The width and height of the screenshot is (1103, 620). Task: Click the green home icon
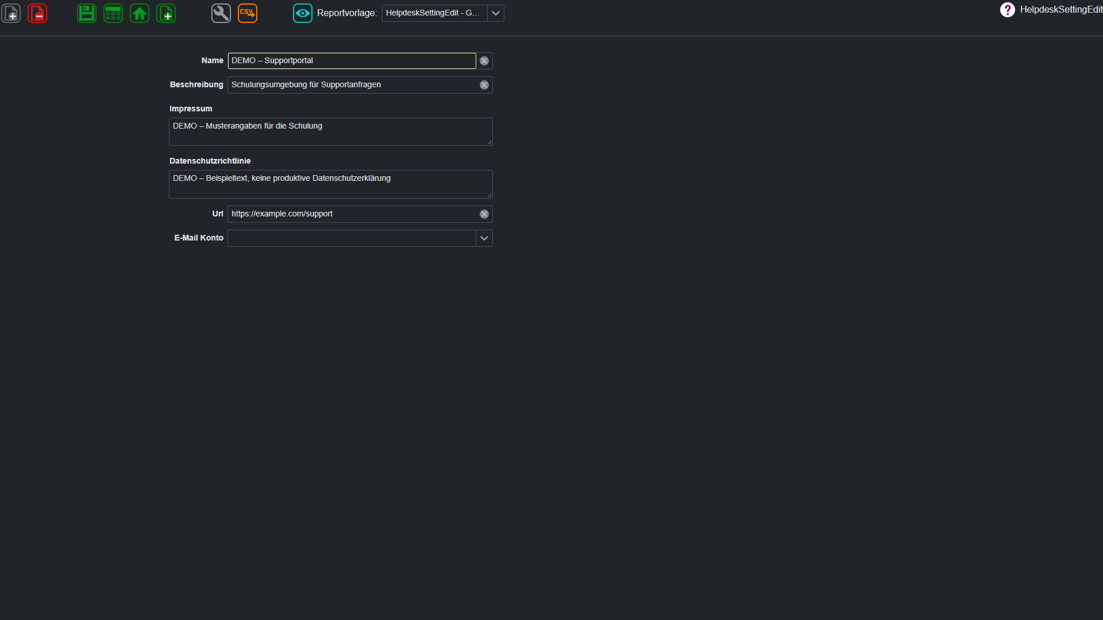(140, 13)
